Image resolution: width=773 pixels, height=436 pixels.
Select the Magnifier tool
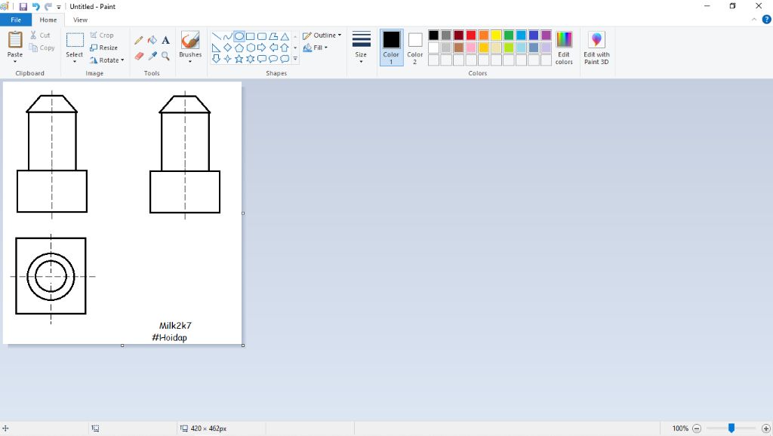(x=165, y=56)
